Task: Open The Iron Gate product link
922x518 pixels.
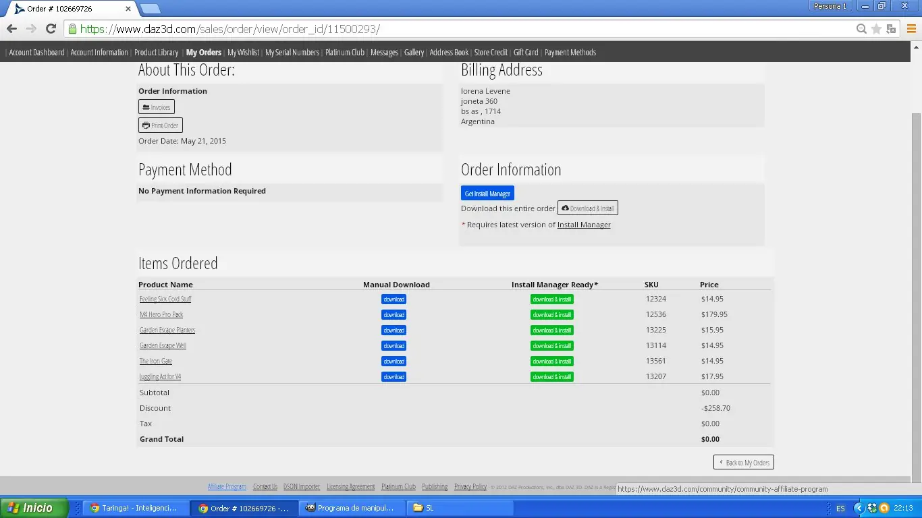Action: 156,361
